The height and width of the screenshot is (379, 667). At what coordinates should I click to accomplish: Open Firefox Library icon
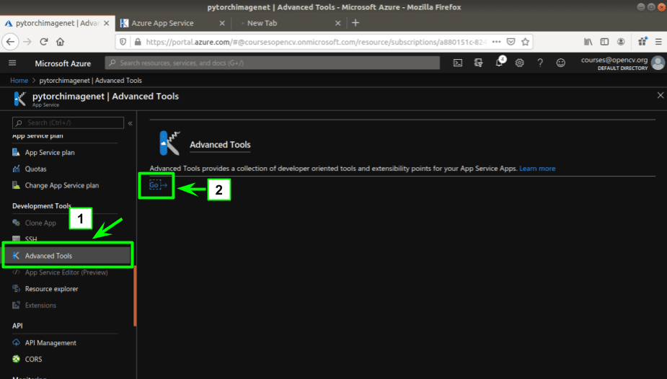[588, 42]
